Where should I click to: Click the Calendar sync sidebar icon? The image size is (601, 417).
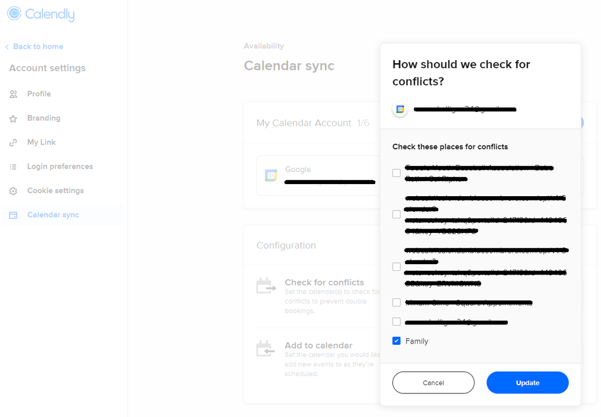coord(13,215)
